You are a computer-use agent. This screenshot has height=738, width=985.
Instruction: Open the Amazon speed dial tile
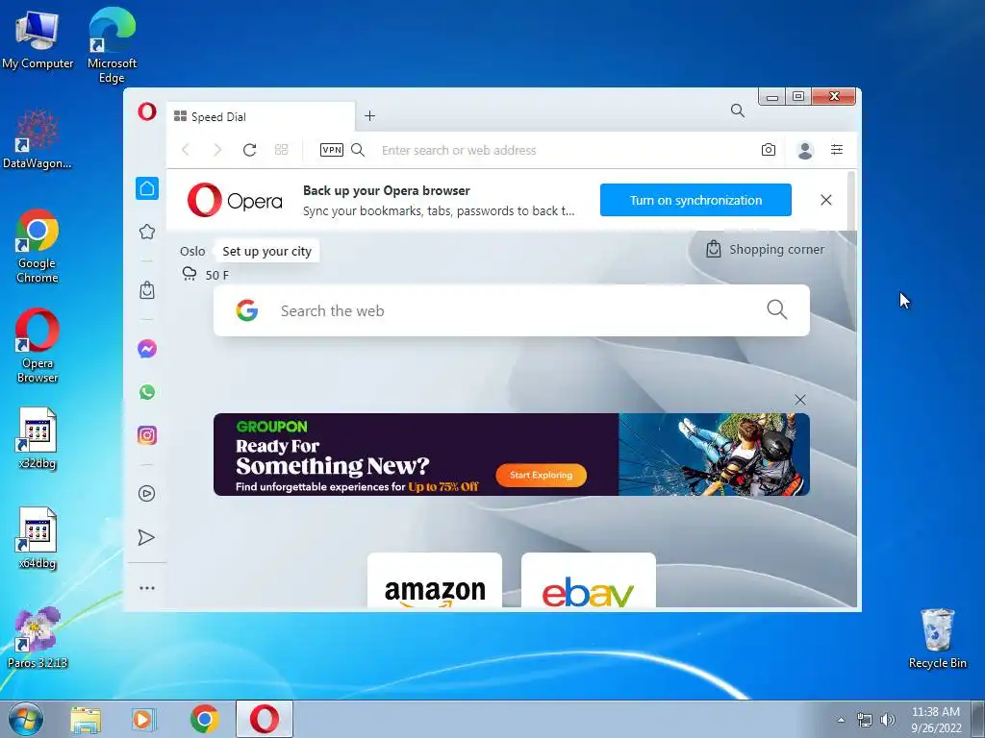(435, 580)
